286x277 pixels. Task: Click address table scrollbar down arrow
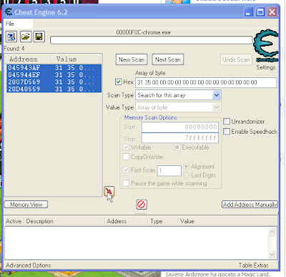pyautogui.click(x=272, y=255)
